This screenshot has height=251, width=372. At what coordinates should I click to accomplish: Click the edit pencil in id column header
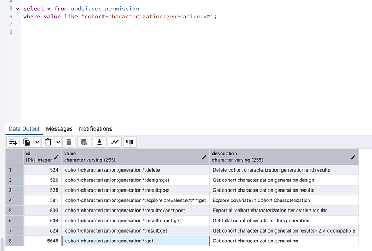pos(56,157)
